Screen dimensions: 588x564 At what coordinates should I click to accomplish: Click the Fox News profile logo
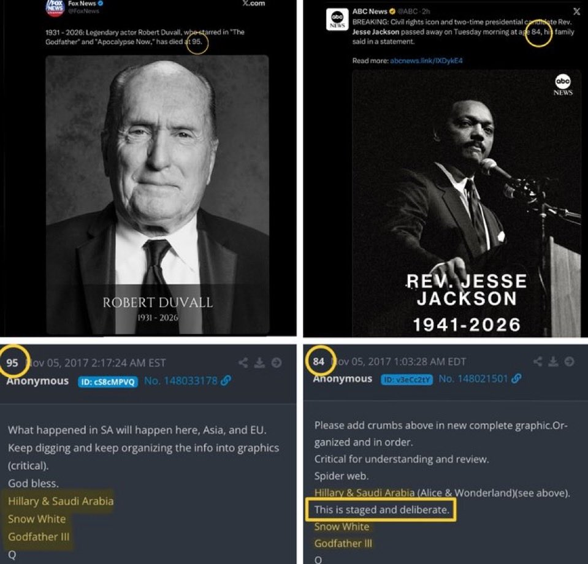tap(55, 7)
